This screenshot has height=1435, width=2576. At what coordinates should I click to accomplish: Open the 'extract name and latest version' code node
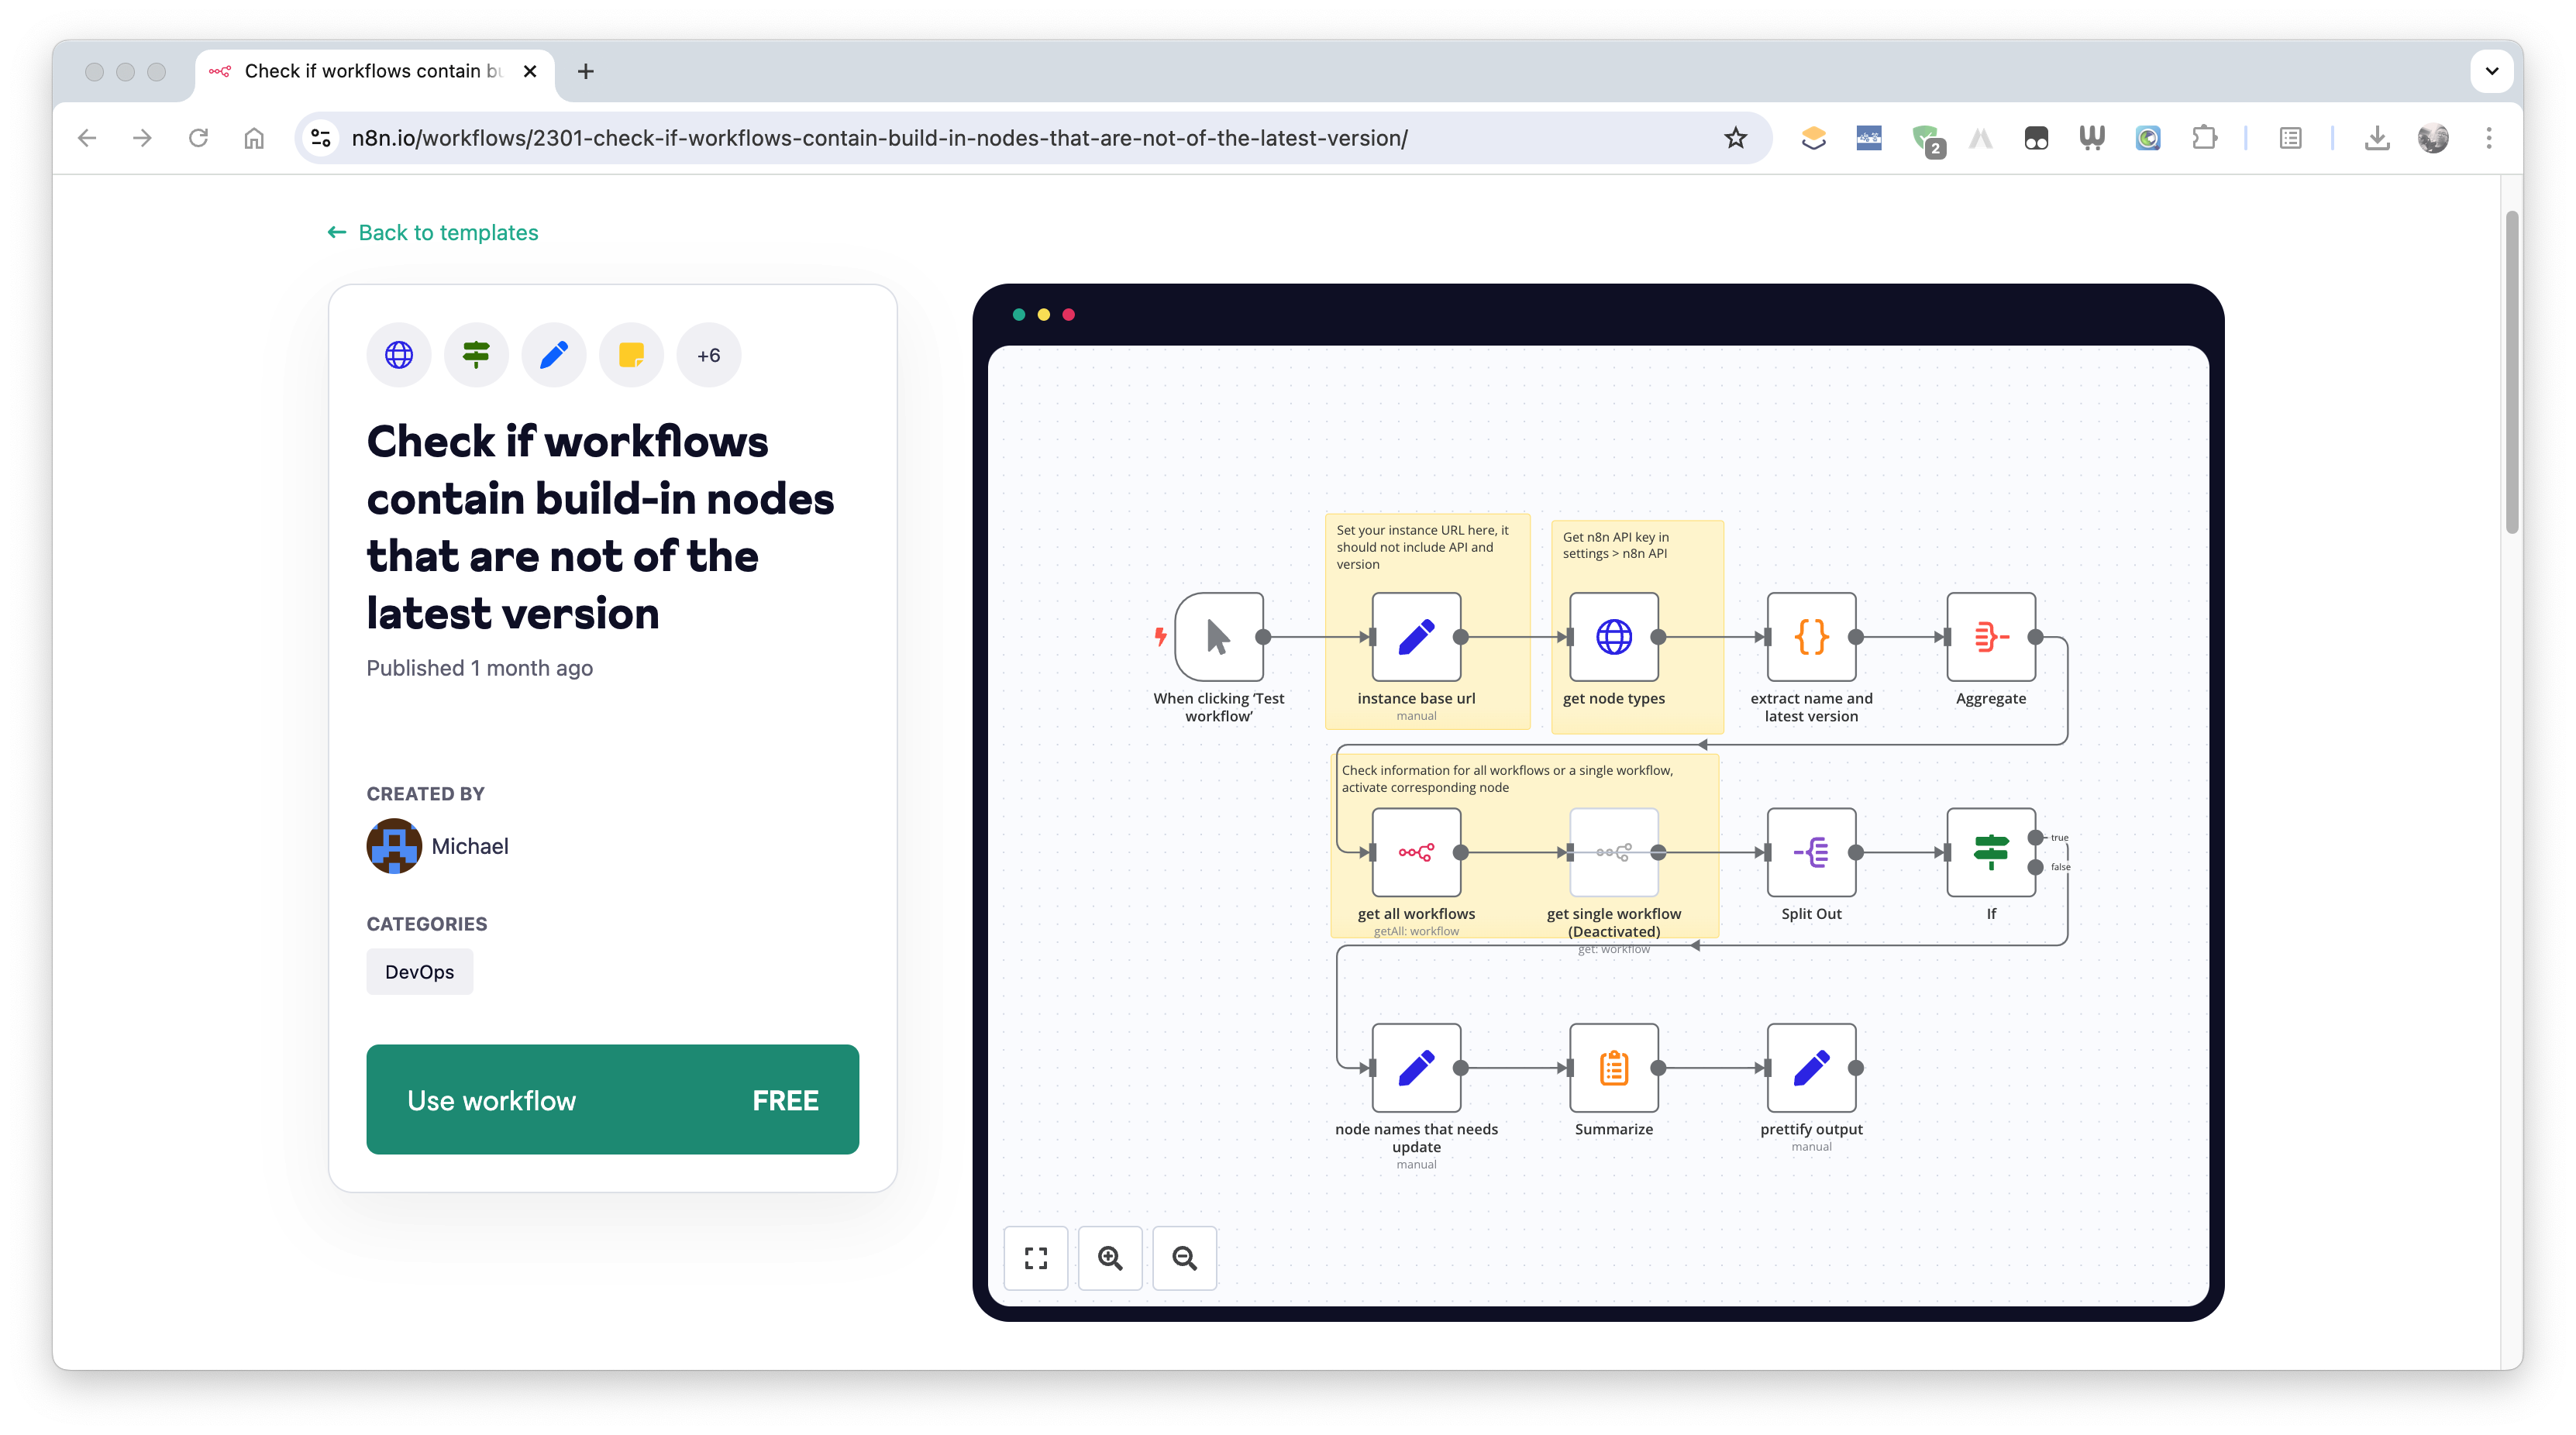coord(1811,637)
